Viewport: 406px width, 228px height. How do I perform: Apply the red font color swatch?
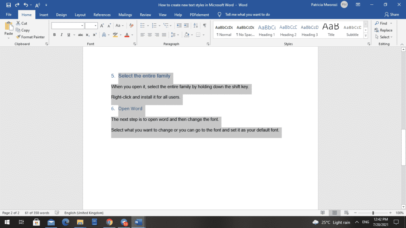point(127,35)
